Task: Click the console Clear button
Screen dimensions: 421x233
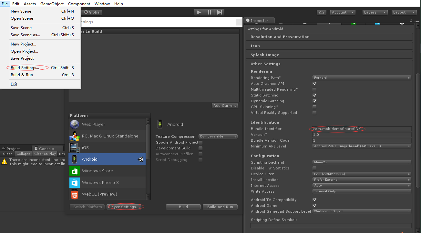Action: click(x=7, y=154)
